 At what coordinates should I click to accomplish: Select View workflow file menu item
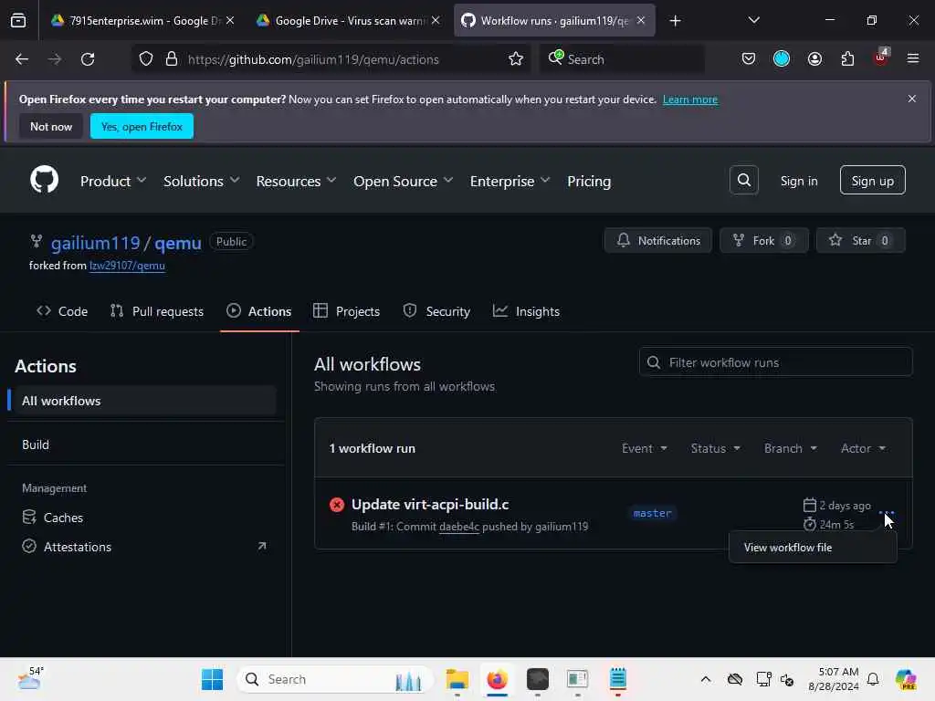[813, 548]
